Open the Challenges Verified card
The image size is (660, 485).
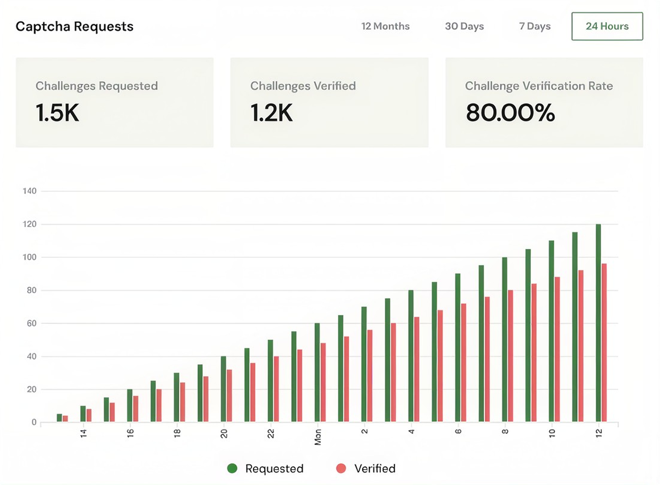[x=329, y=102]
